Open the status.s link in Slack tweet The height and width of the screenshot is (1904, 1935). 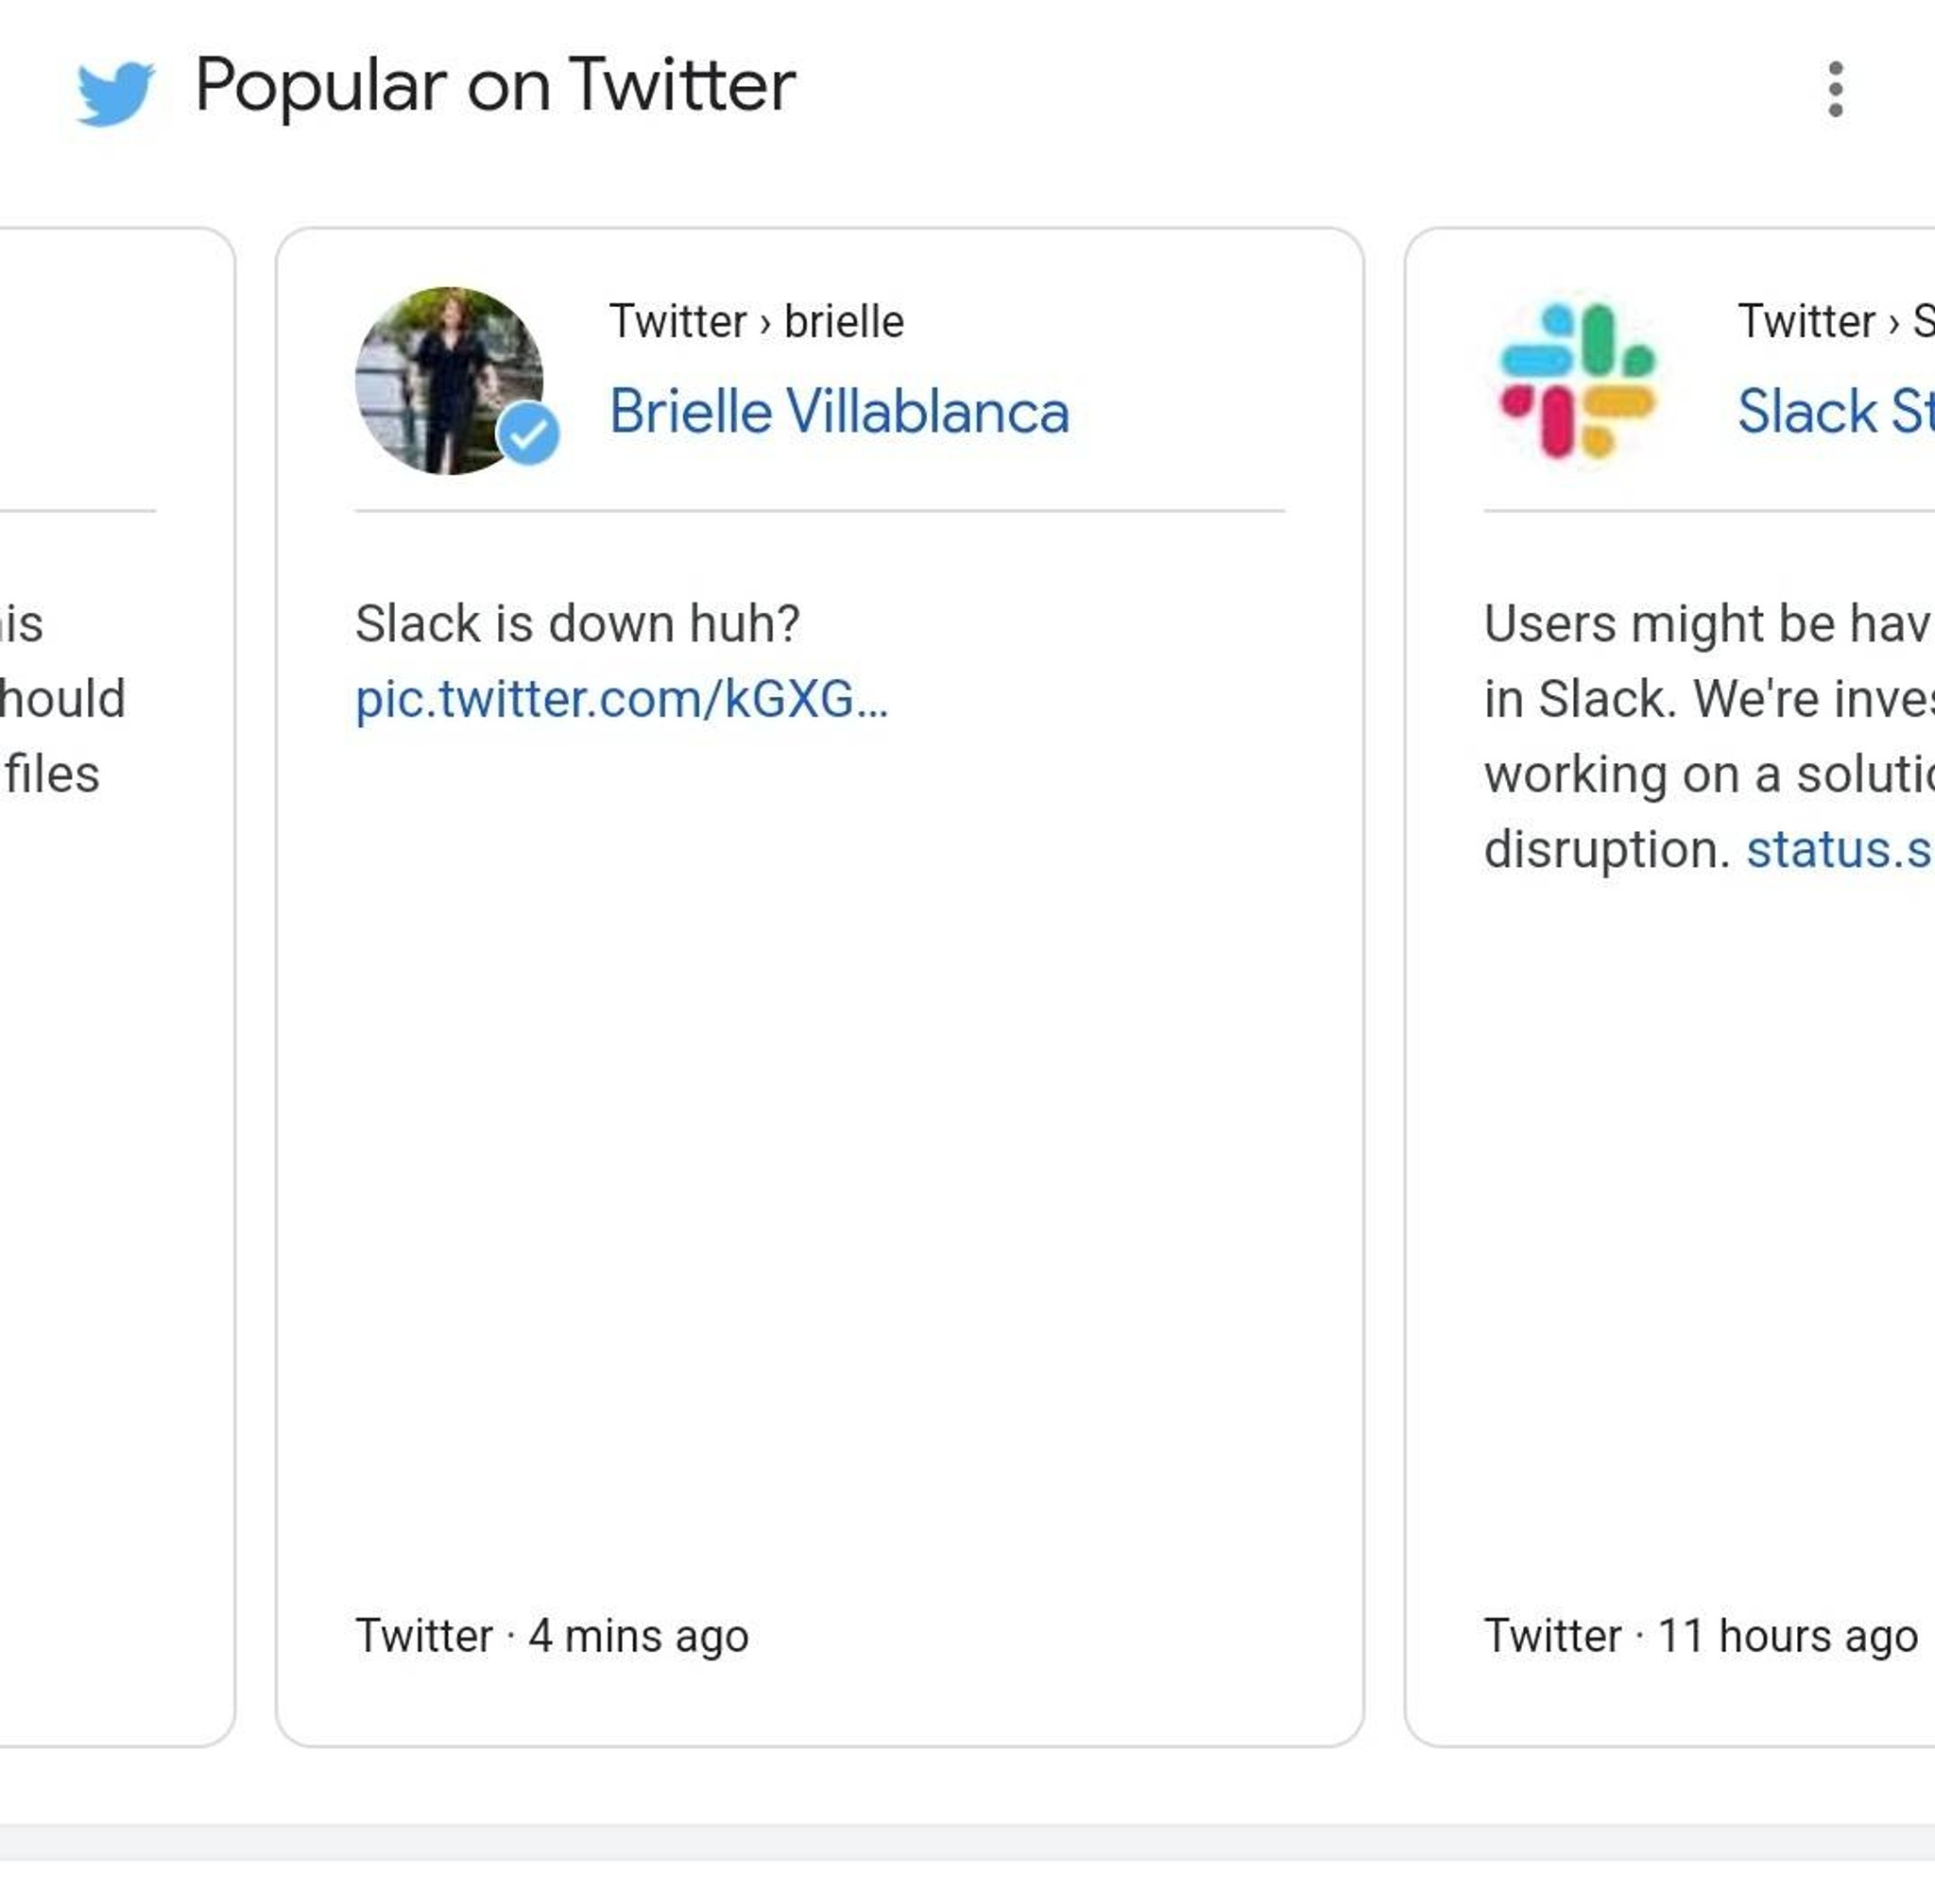[1840, 850]
